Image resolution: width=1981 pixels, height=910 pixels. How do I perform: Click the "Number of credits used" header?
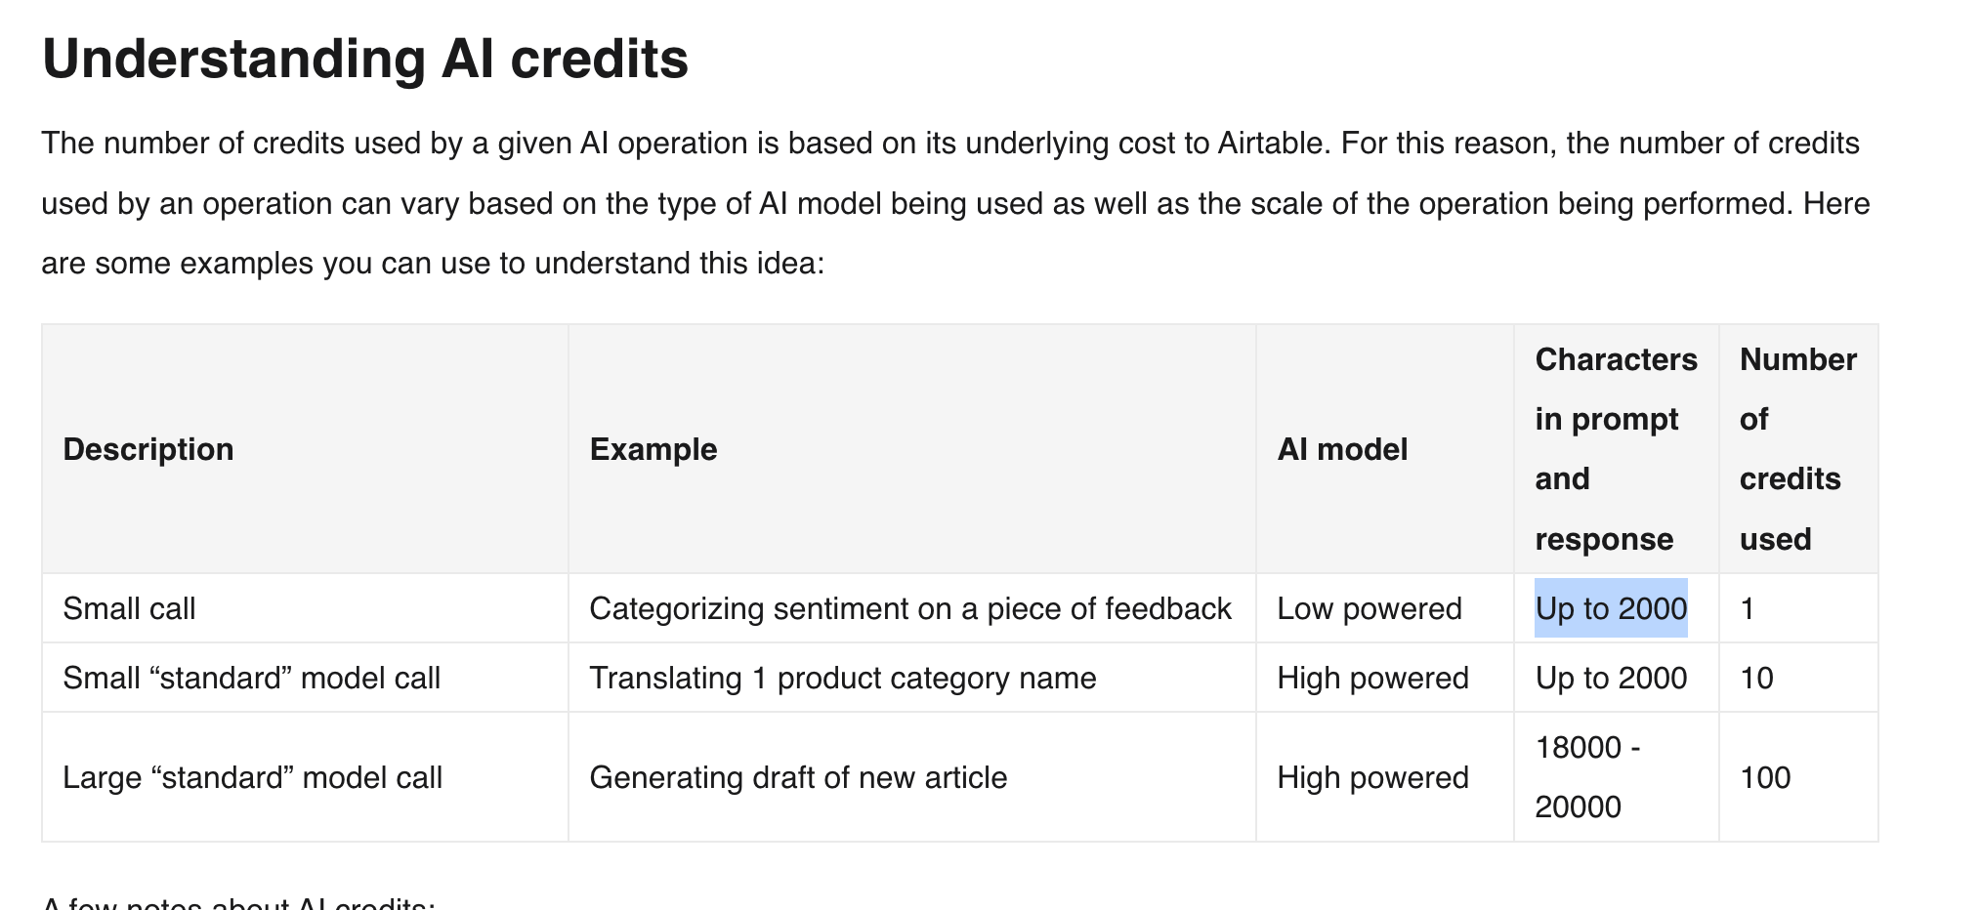[x=1797, y=449]
